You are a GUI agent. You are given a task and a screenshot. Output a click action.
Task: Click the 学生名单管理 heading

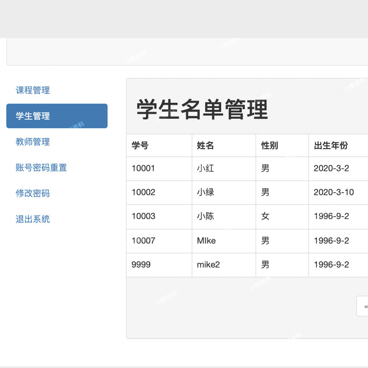tap(202, 109)
